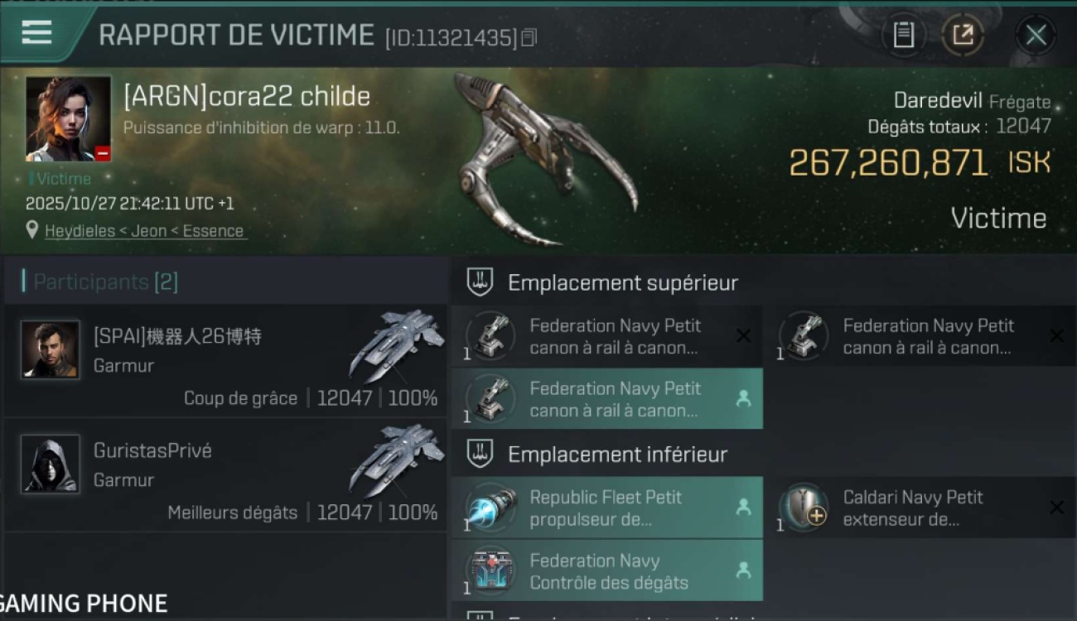The height and width of the screenshot is (621, 1077).
Task: View the [SPAI] Garmur pilot portrait
Action: coord(51,349)
